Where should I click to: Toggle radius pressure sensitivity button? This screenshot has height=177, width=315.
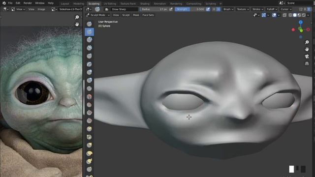171,9
